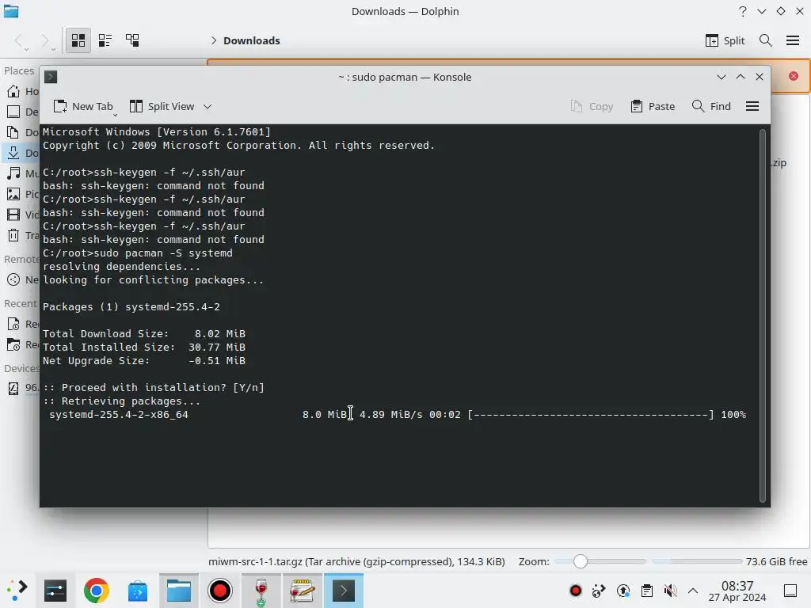Click the red record tray icon
This screenshot has height=608, width=811.
pos(575,591)
